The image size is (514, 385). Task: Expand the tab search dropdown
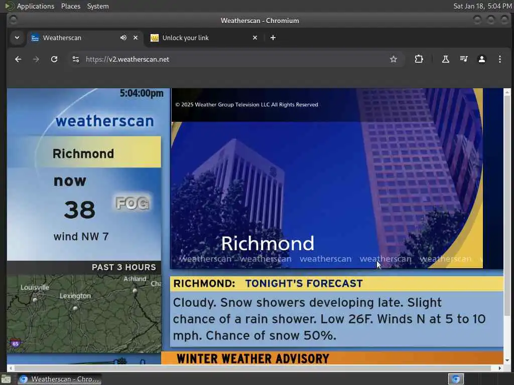pos(17,38)
